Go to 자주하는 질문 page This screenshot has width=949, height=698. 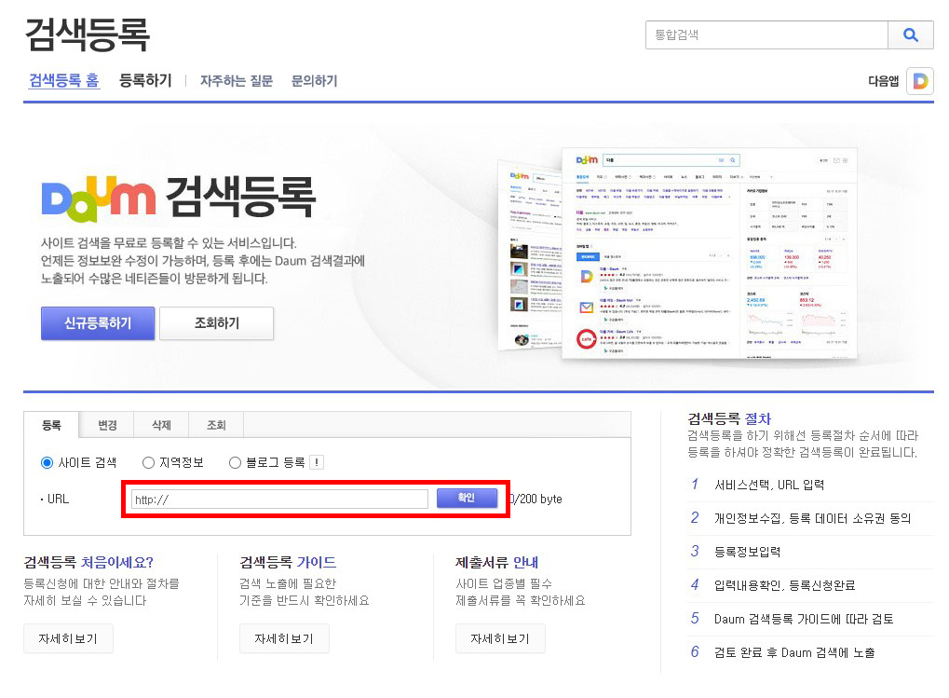click(237, 81)
